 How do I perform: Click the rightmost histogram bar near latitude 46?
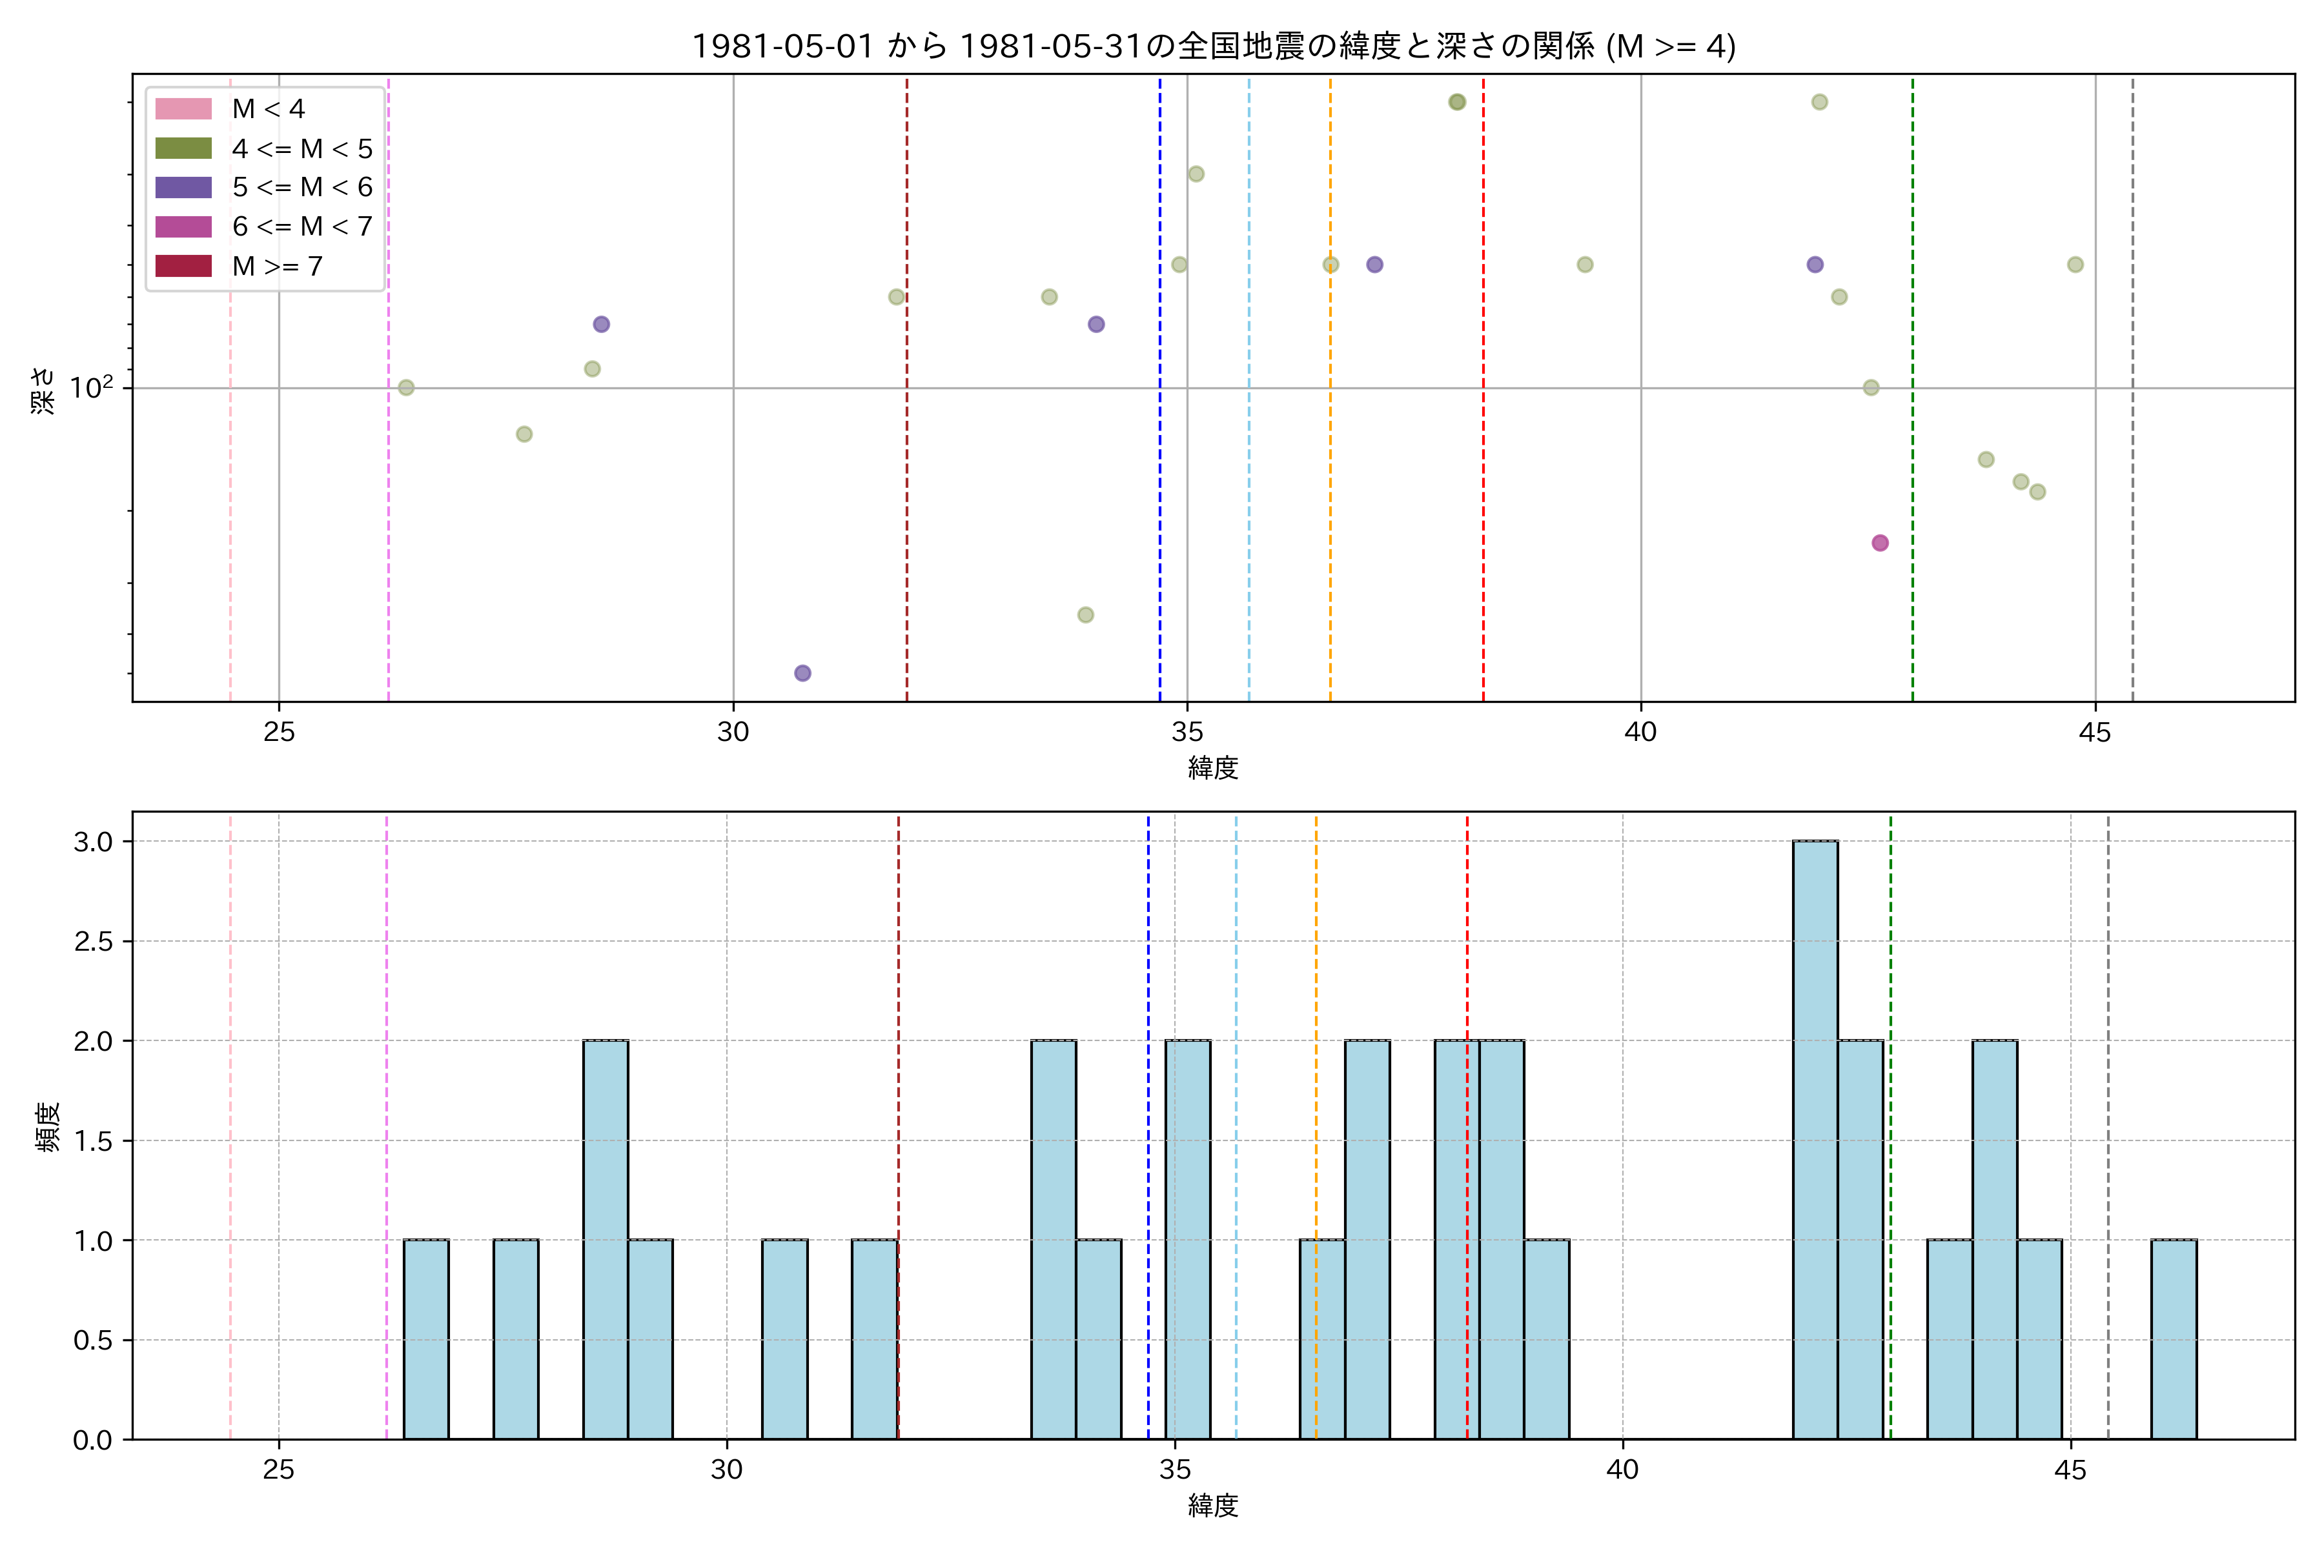coord(2174,1339)
